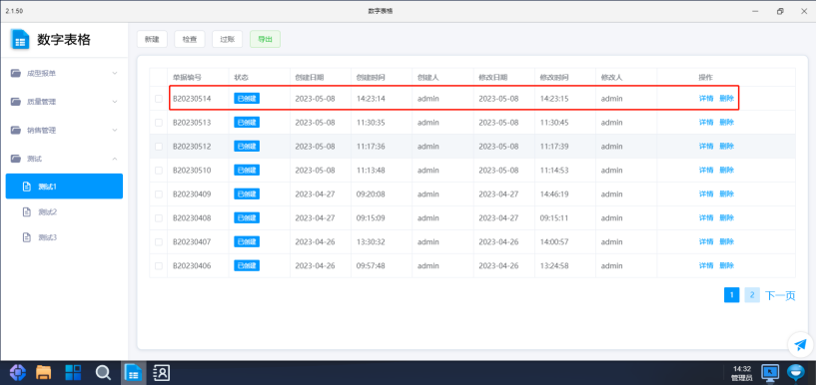Click 删除 for row B20230514
The height and width of the screenshot is (385, 816).
click(x=726, y=99)
